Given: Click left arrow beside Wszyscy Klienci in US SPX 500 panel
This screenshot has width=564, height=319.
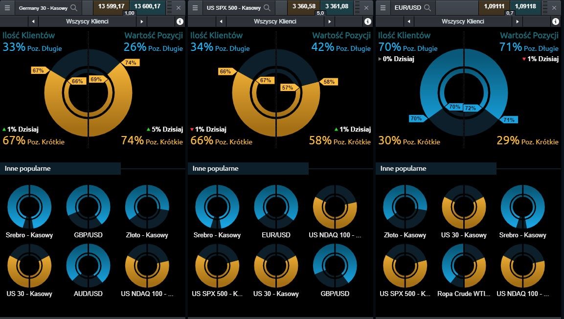Looking at the screenshot, I should coord(221,22).
